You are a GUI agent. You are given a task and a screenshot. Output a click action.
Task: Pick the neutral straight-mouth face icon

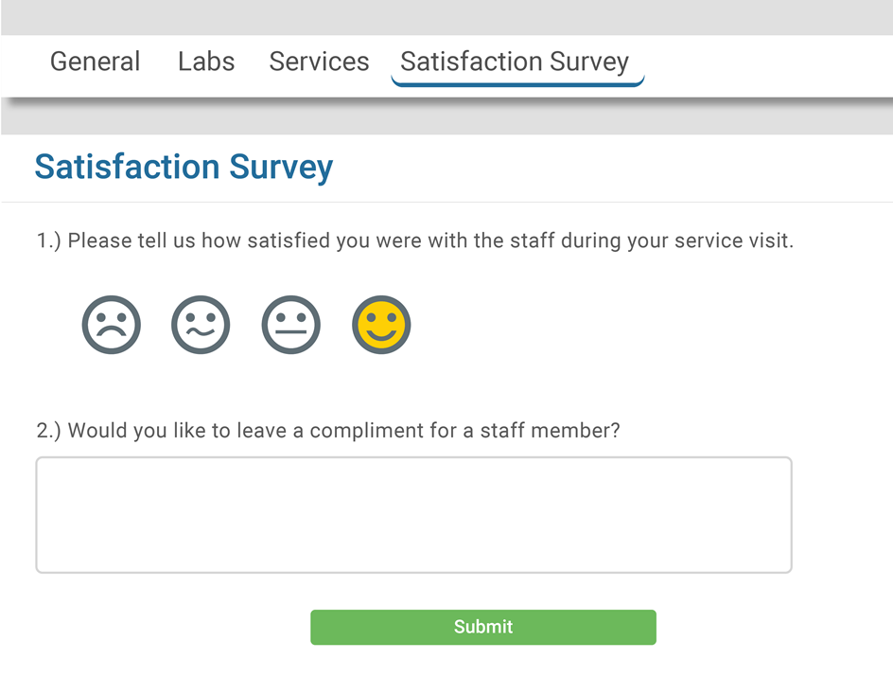[x=290, y=325]
